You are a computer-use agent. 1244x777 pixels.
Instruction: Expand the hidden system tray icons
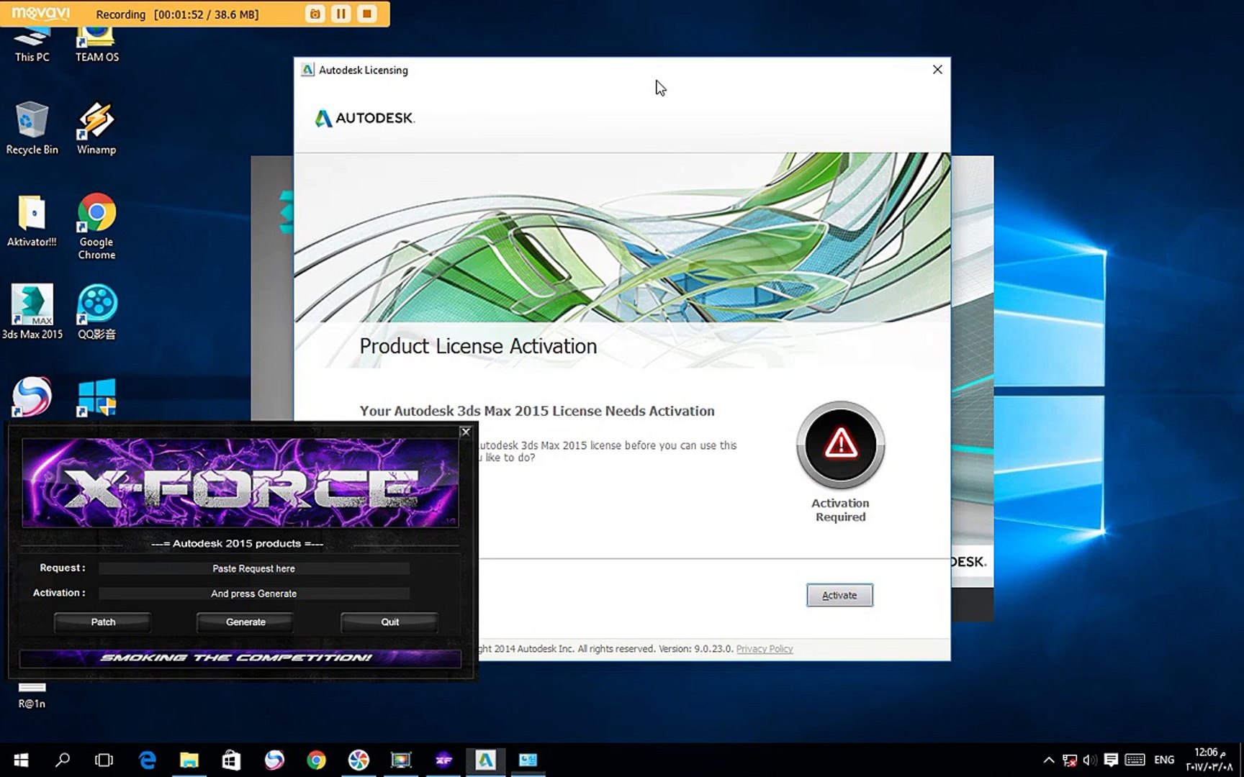(1048, 760)
